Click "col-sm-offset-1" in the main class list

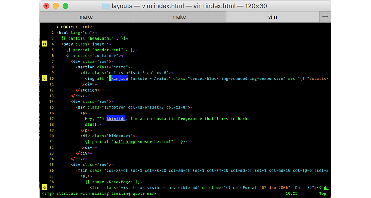187,170
